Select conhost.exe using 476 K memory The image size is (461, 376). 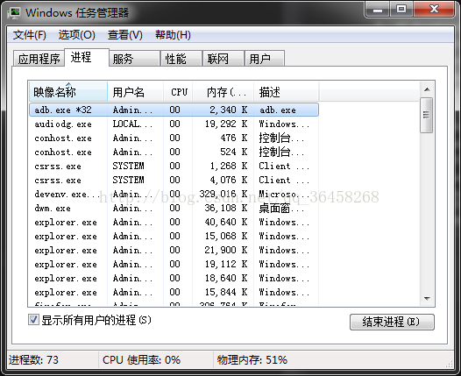point(174,138)
